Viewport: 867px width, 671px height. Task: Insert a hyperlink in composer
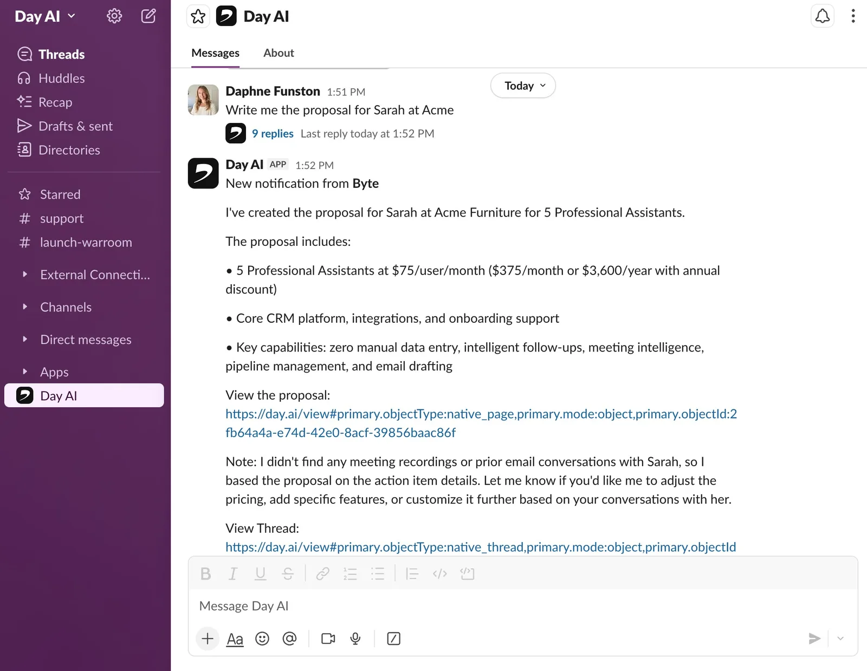(x=322, y=574)
